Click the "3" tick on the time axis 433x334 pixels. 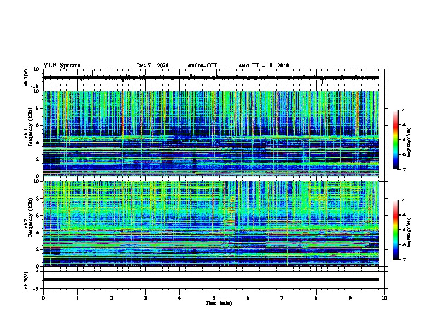tap(145, 298)
